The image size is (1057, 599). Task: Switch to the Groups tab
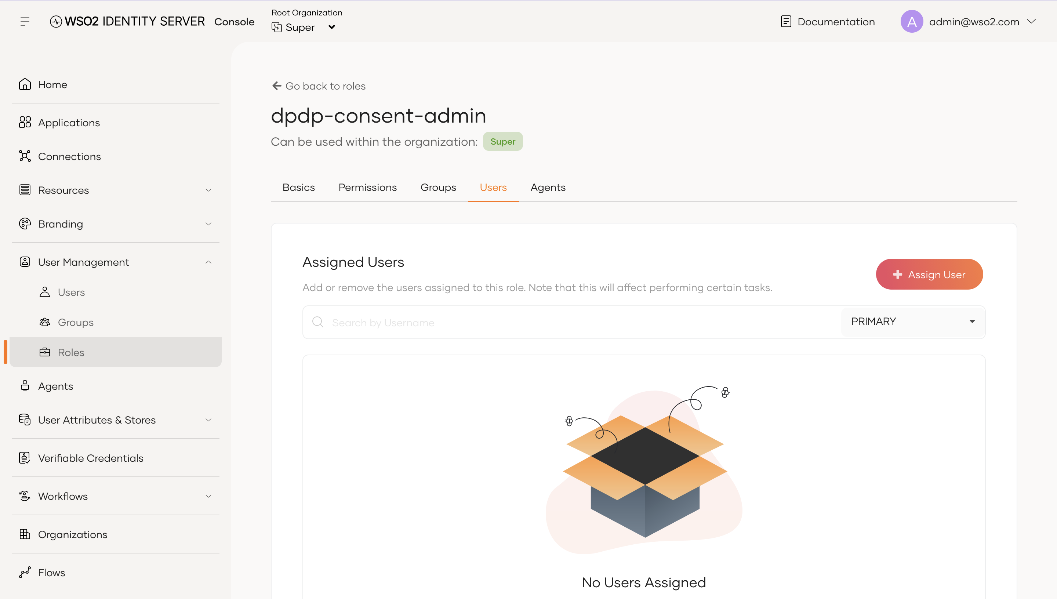click(439, 187)
